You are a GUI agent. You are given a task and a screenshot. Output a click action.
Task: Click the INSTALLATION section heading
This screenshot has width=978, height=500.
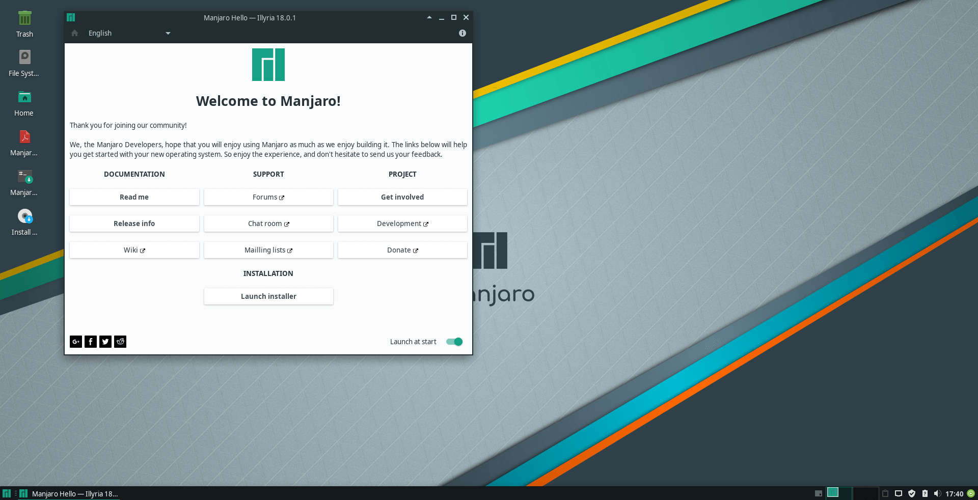point(268,273)
